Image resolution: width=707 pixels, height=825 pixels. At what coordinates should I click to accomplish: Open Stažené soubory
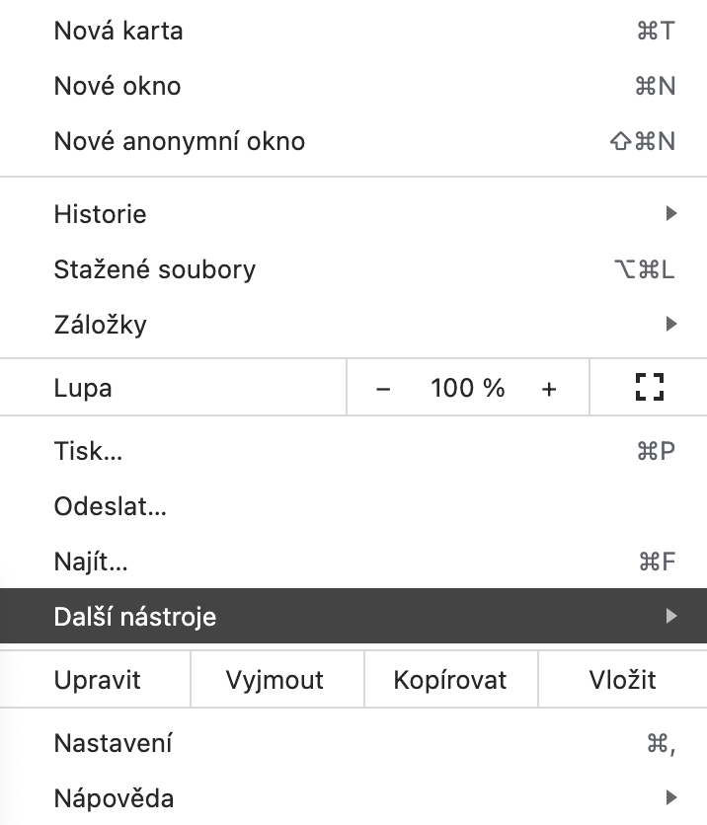[154, 268]
